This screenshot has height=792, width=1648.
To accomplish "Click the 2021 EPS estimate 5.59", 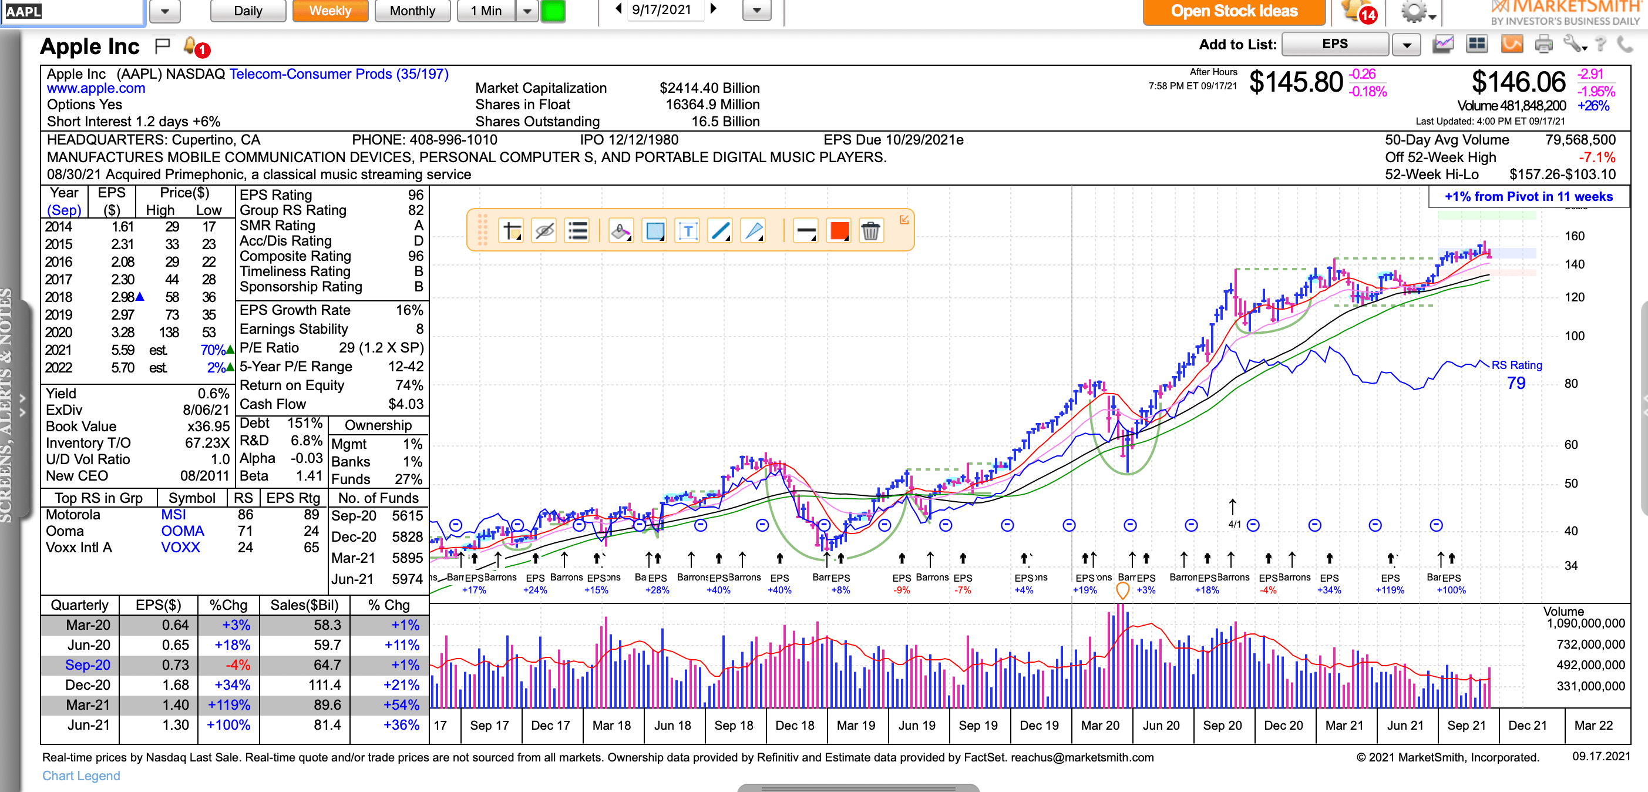I will click(122, 350).
